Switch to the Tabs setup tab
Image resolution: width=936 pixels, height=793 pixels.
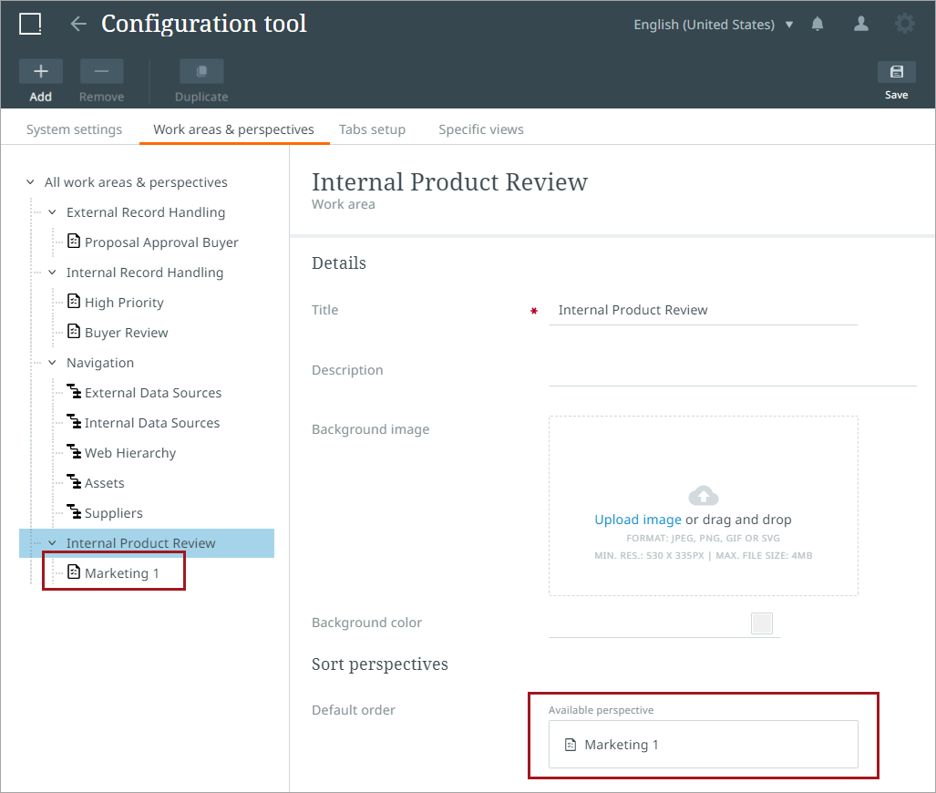pyautogui.click(x=372, y=129)
